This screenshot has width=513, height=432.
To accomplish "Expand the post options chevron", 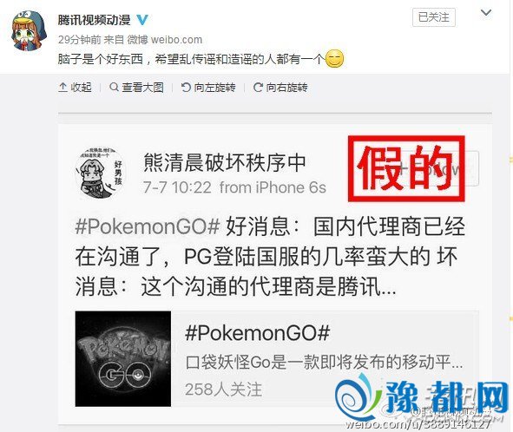I will (486, 13).
